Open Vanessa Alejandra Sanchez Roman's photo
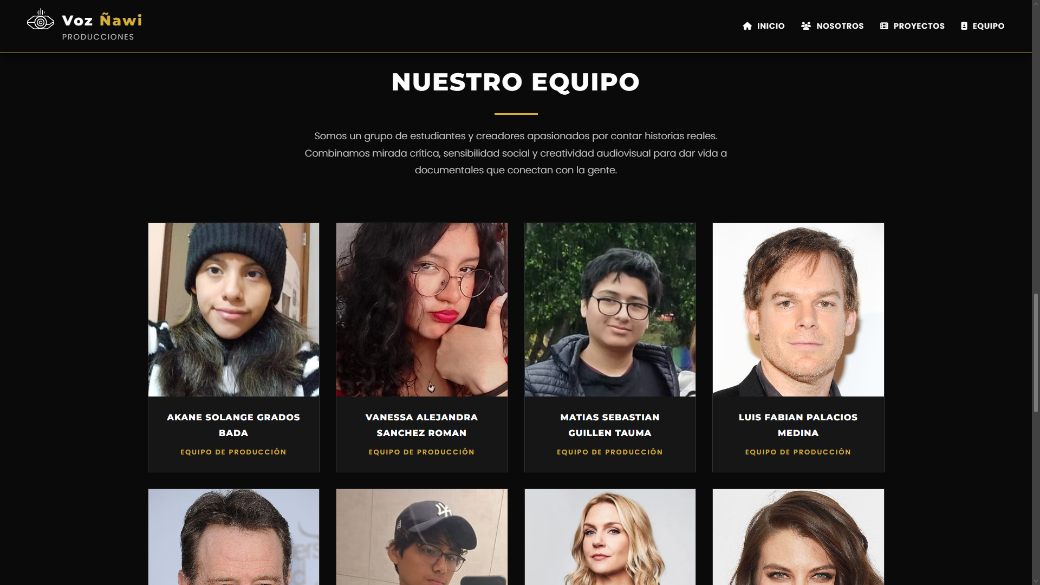 pyautogui.click(x=421, y=309)
